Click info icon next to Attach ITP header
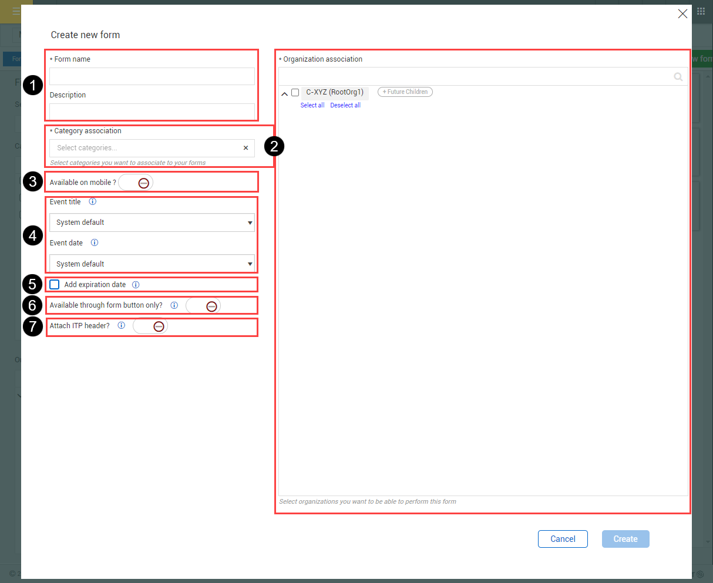 pos(121,325)
